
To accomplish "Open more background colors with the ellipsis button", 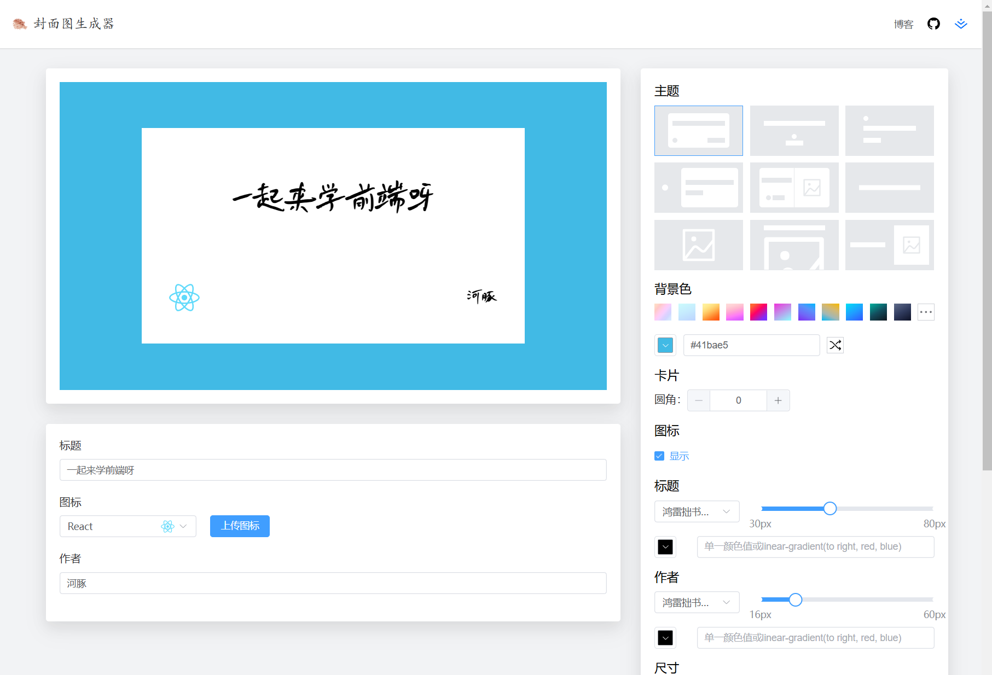I will (x=926, y=312).
